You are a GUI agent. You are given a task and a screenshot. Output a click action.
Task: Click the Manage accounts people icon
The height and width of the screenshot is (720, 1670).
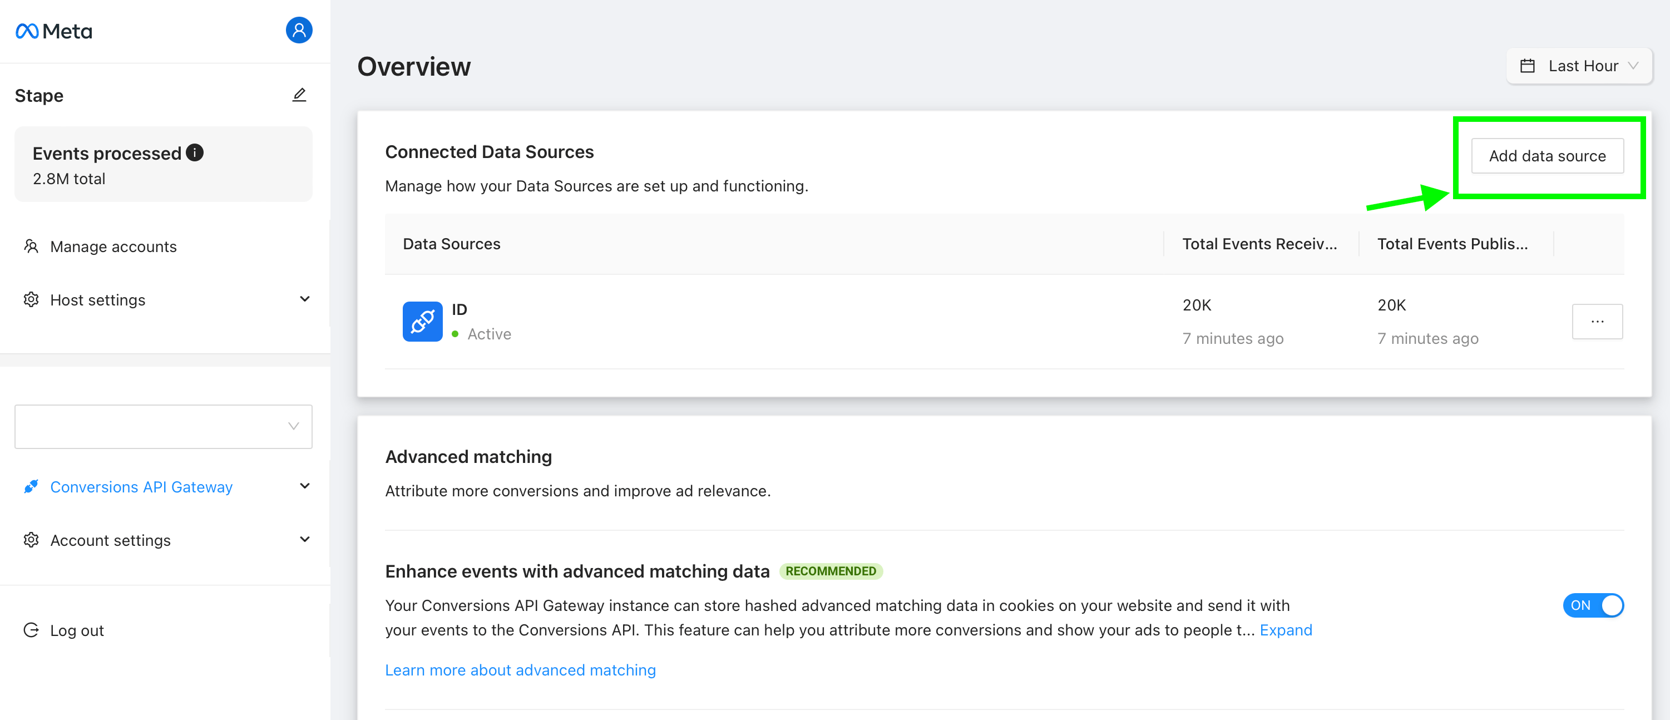pyautogui.click(x=31, y=246)
